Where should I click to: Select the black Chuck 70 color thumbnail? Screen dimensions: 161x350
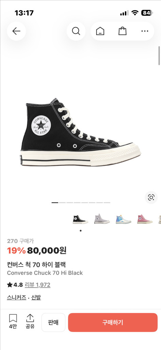coord(80,219)
